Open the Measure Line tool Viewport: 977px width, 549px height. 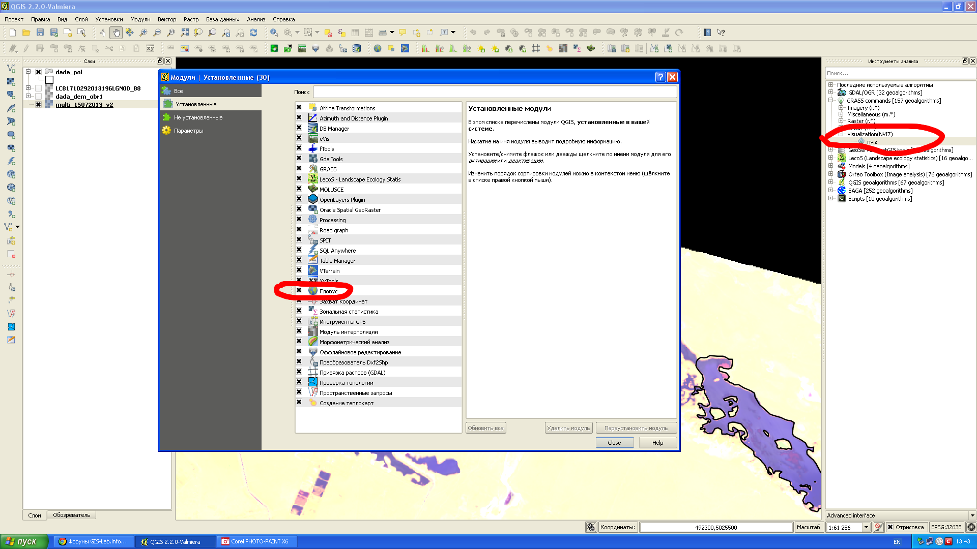pos(383,32)
